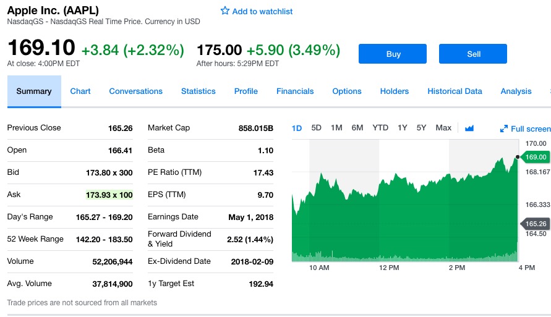This screenshot has height=317, width=551.
Task: Click the Open value 166.41
Action: click(x=120, y=151)
